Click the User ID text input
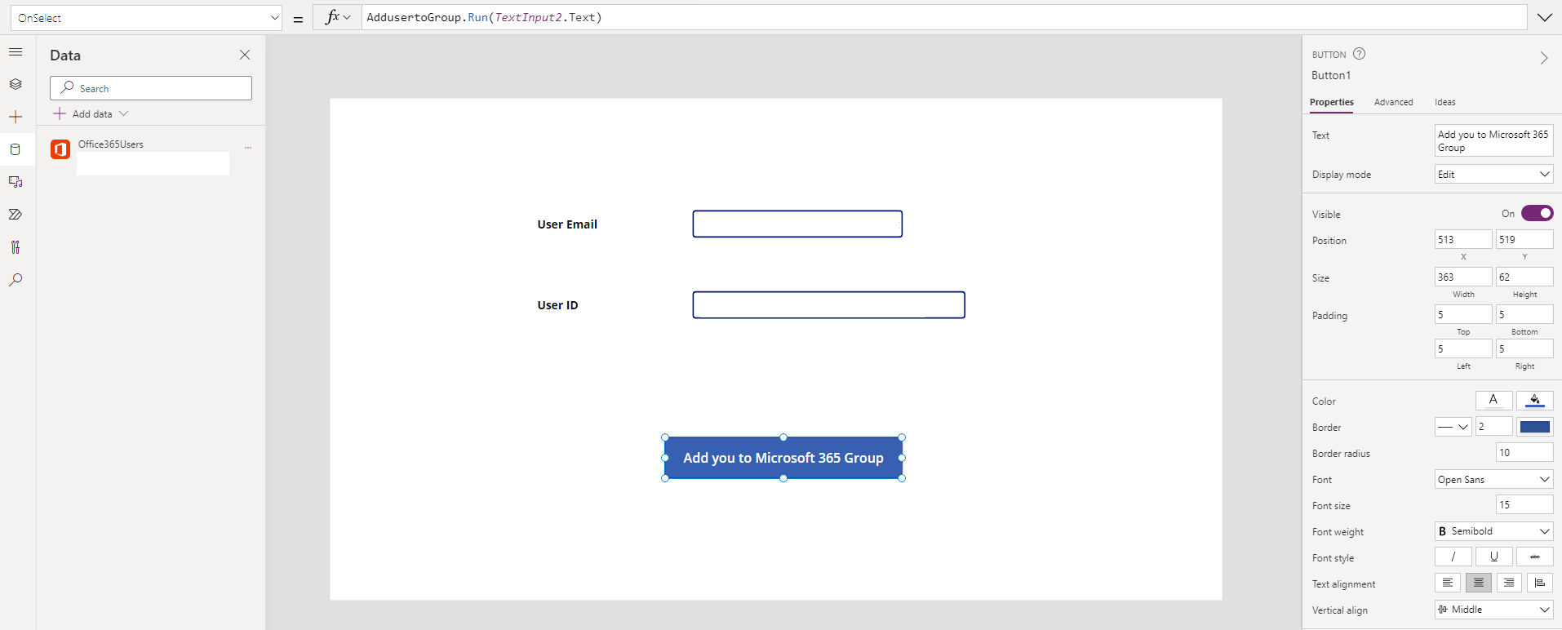 pos(828,304)
